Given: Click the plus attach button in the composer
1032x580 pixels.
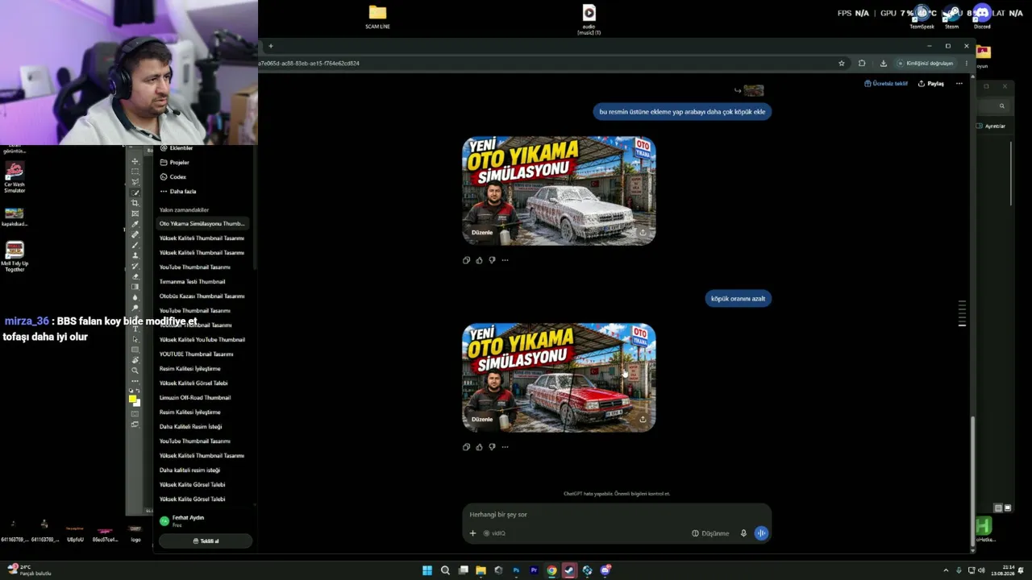Looking at the screenshot, I should pos(472,533).
